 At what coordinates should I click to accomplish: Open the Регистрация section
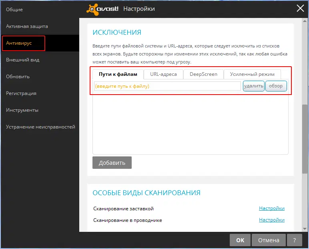point(21,93)
